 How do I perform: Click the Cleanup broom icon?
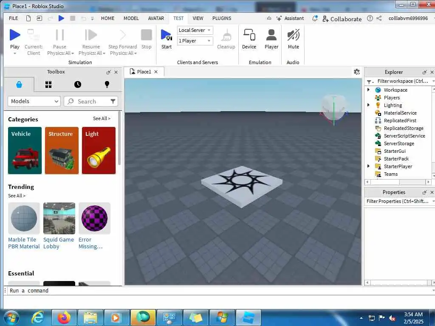(226, 36)
